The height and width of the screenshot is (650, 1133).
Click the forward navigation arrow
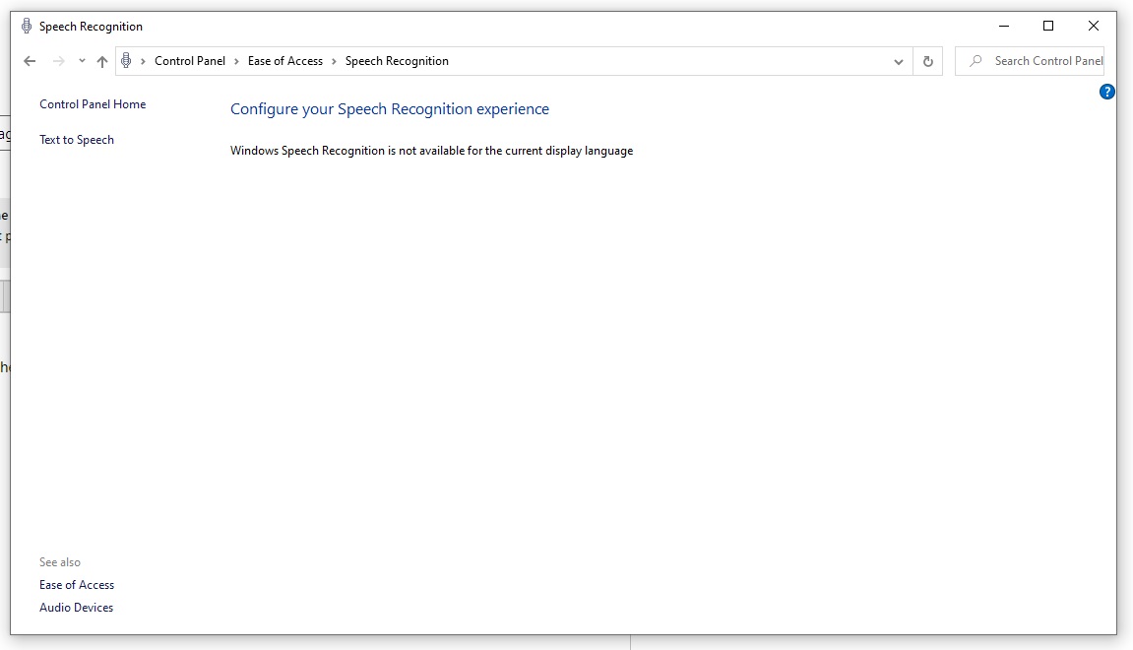58,61
